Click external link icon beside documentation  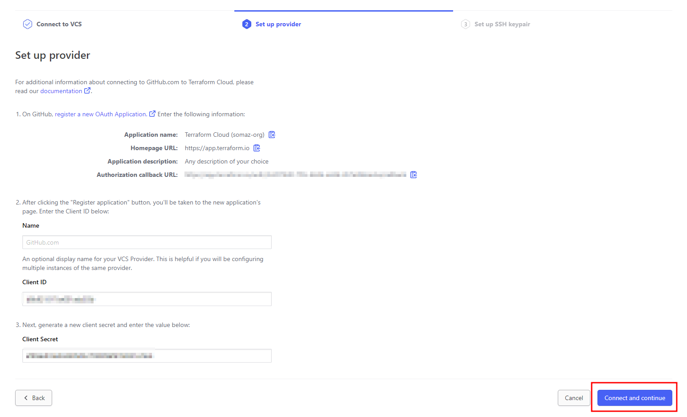point(88,90)
